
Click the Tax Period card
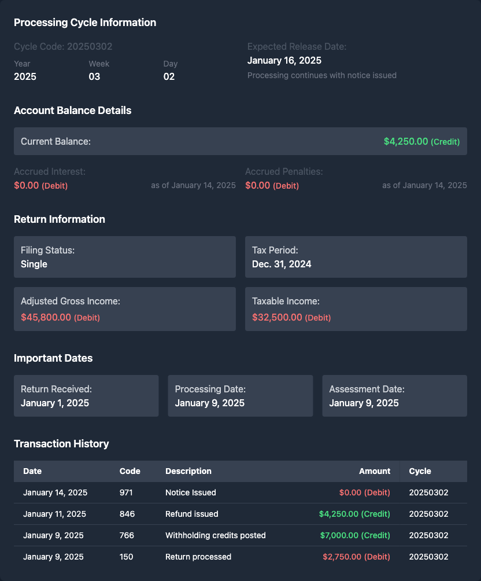(356, 257)
